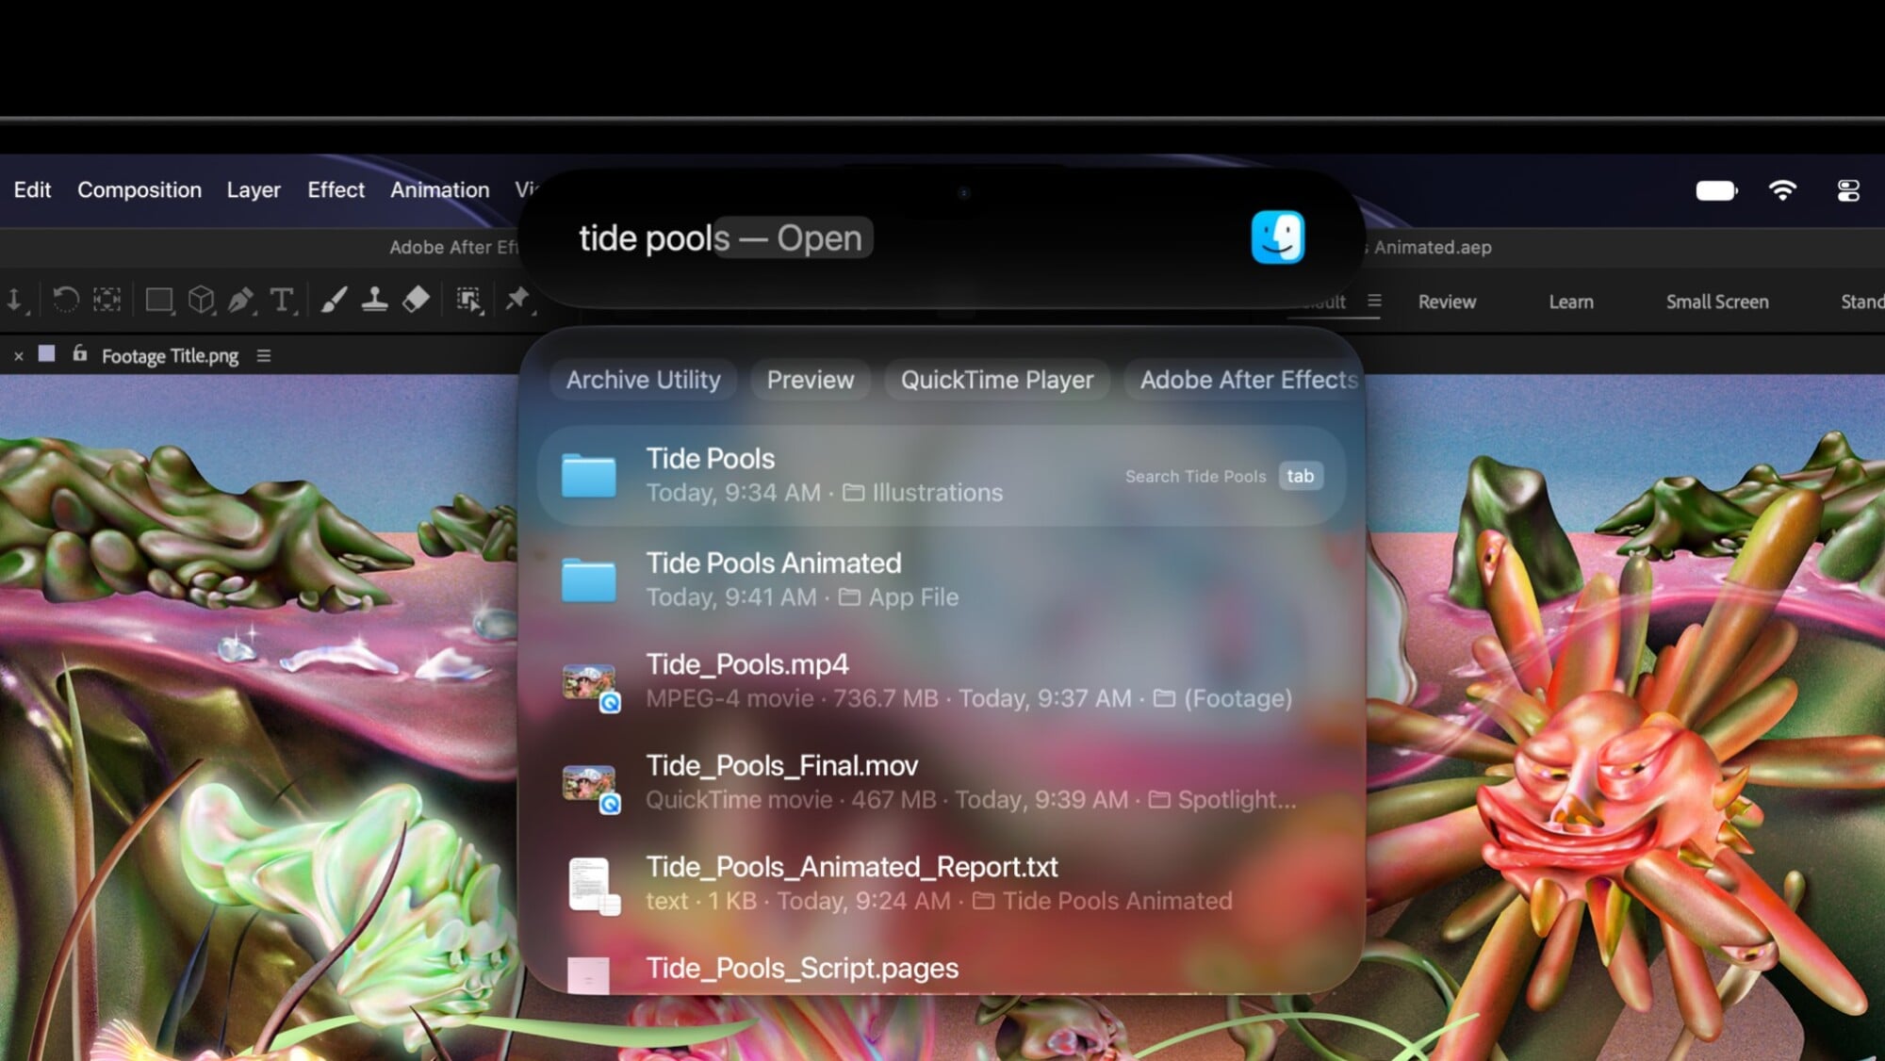
Task: Select the Rotation tool in the toolbar
Action: point(65,300)
